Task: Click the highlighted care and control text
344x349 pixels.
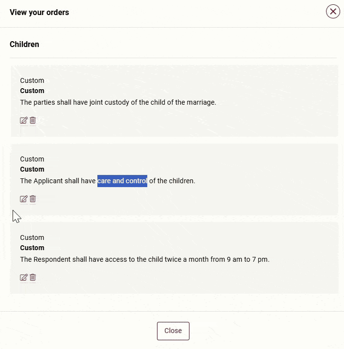Action: (122, 181)
